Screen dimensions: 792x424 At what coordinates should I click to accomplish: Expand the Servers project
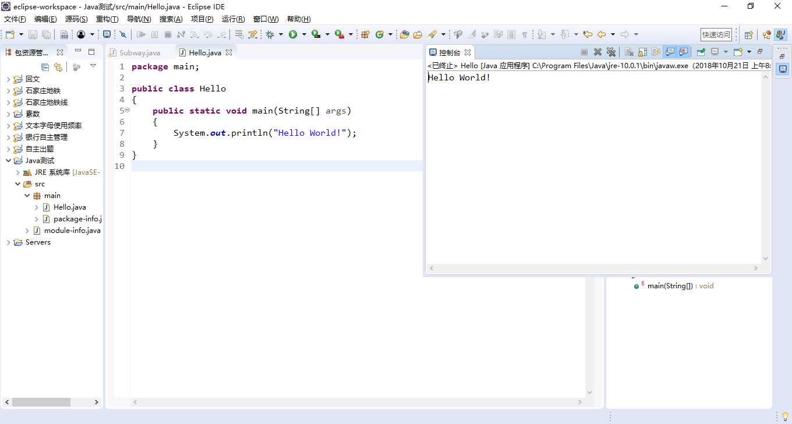click(x=8, y=242)
